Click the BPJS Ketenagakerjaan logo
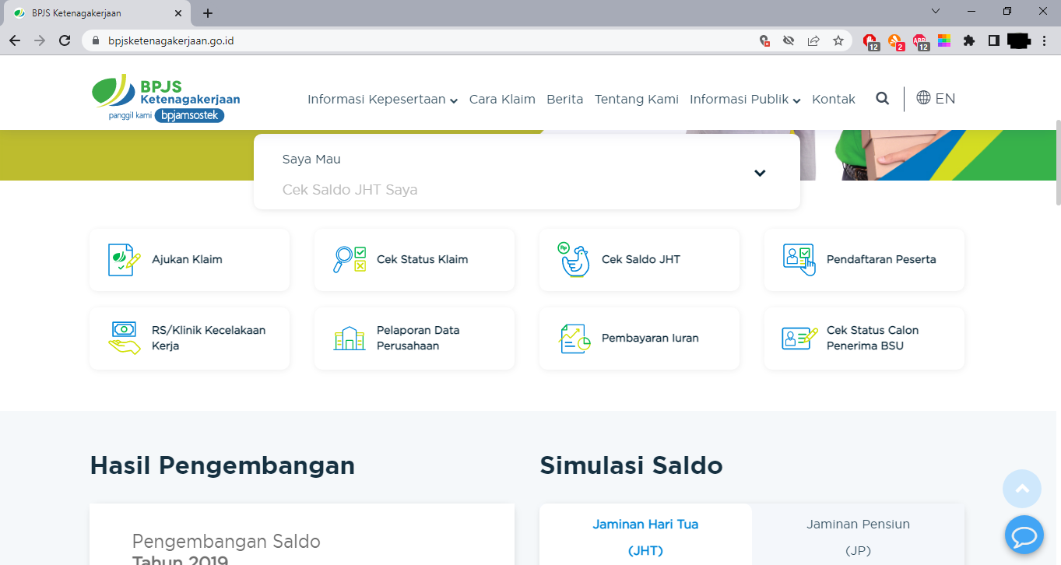This screenshot has height=565, width=1061. [166, 99]
